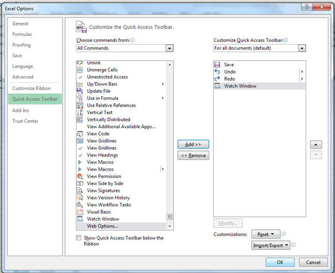This screenshot has width=335, height=273.
Task: Select the Unrestricted Access command
Action: [x=122, y=77]
